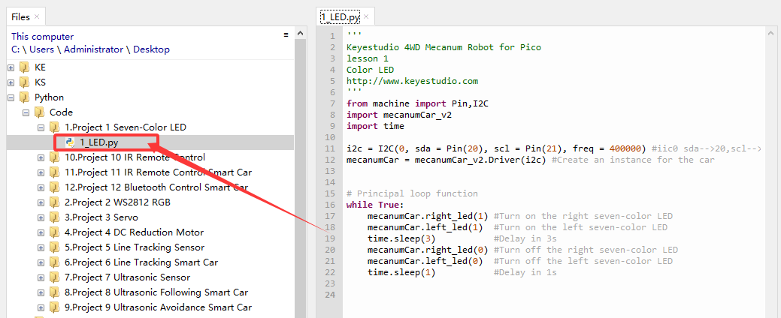Close the Files panel tab

coord(37,17)
